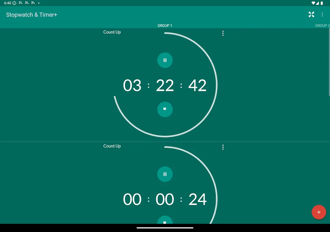Open the app overflow menu

click(x=322, y=14)
